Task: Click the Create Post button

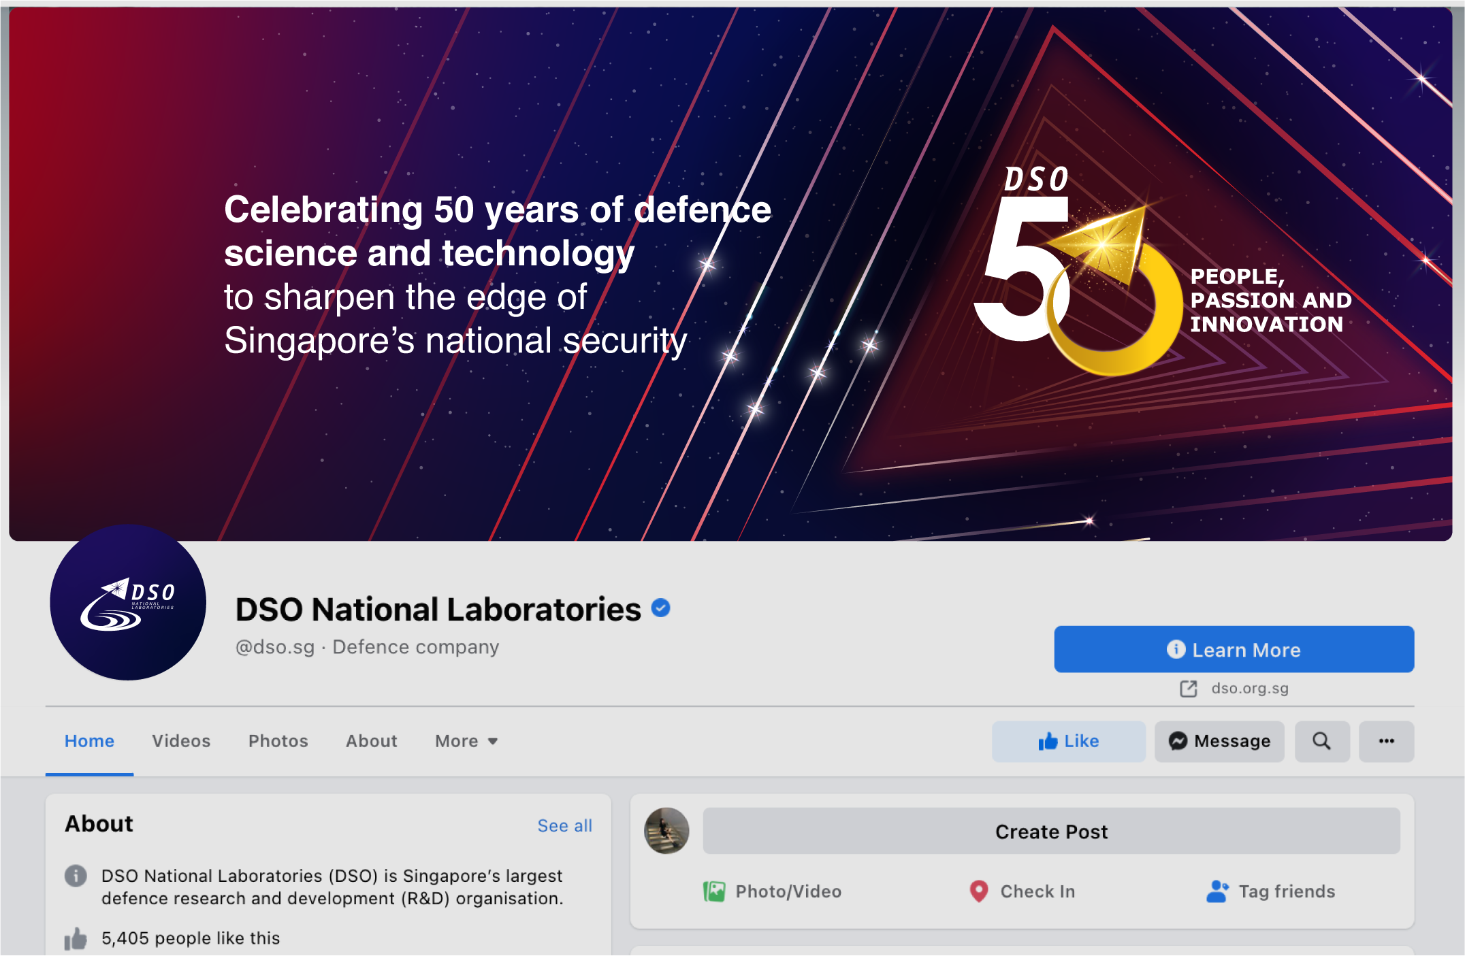Action: (x=1051, y=831)
